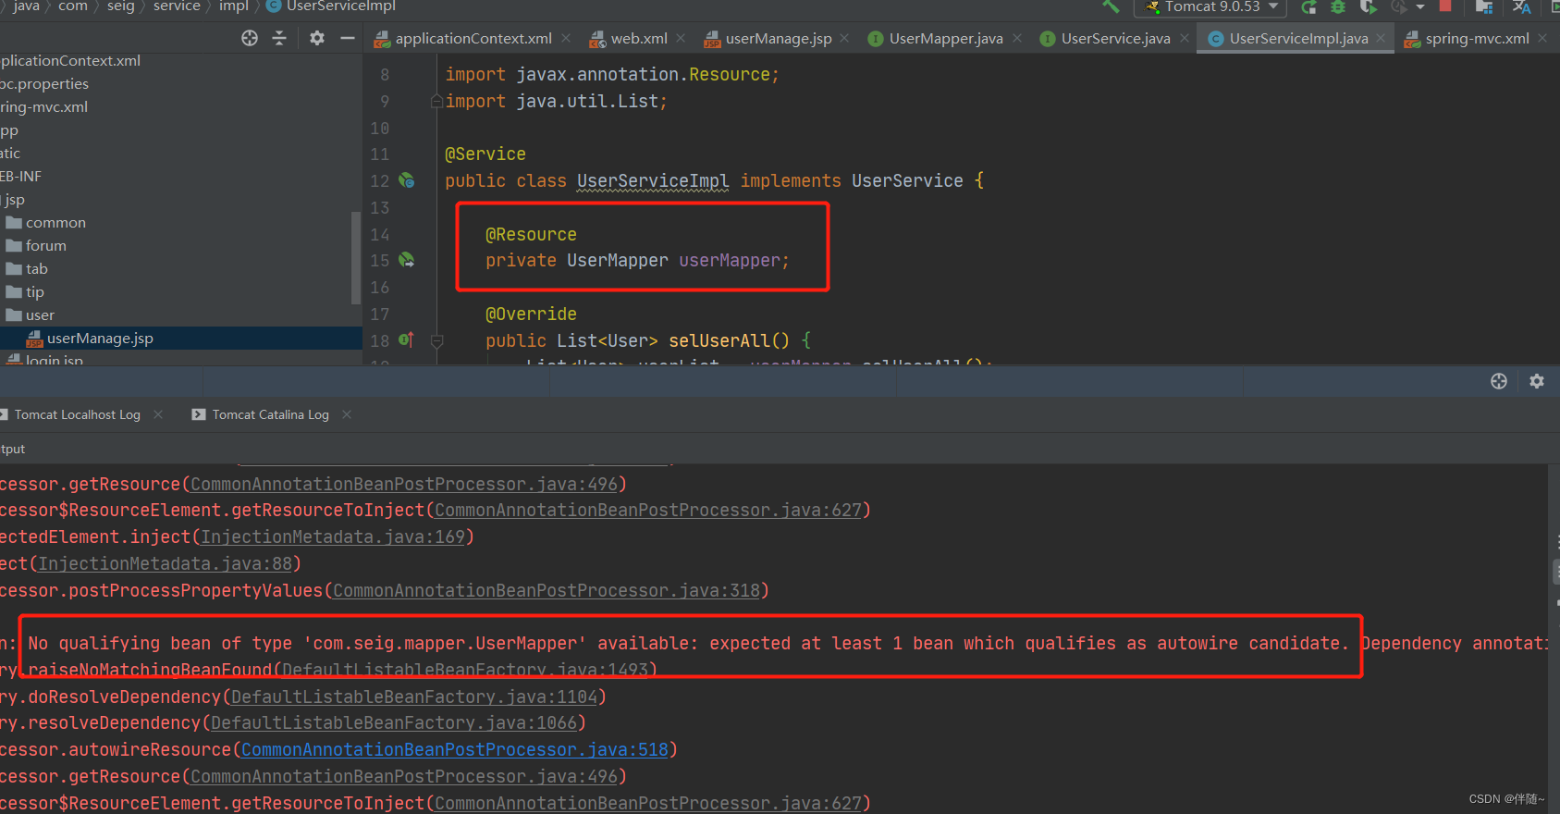
Task: Open link CommonAnnotationBeanPostProcessor.java:518
Action: pos(455,749)
